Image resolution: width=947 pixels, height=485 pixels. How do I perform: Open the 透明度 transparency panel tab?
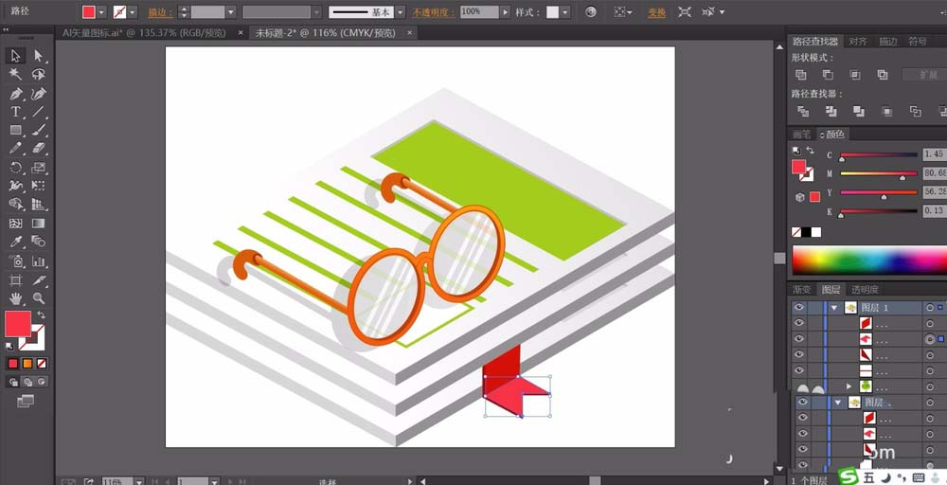(865, 289)
